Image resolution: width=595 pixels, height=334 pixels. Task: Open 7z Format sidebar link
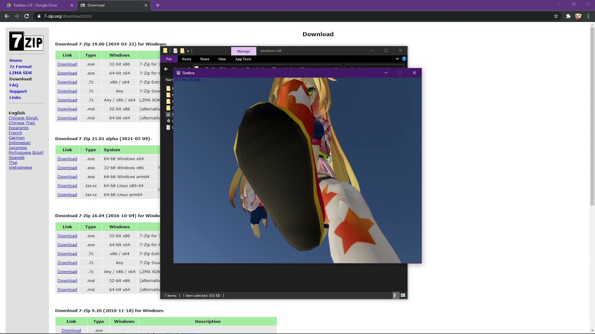point(20,67)
